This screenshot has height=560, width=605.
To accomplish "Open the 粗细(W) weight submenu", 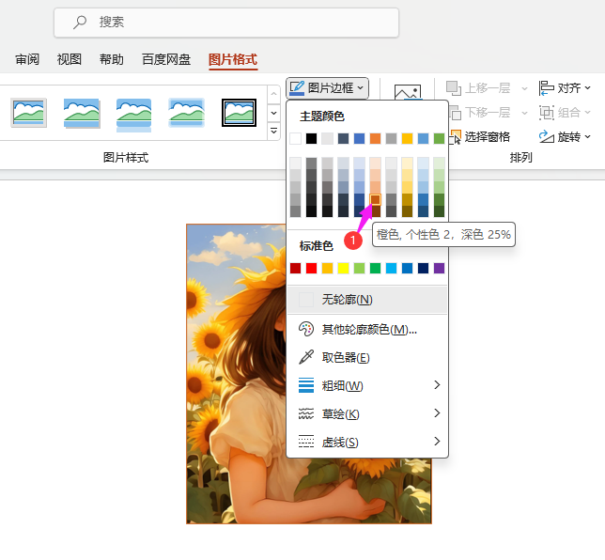I will tap(367, 385).
